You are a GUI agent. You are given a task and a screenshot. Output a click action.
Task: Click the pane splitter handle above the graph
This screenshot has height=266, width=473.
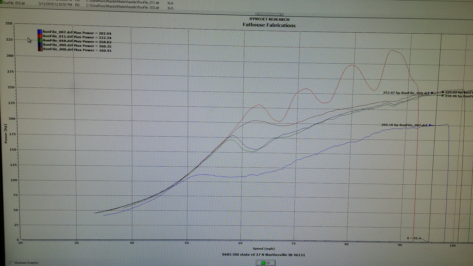[x=269, y=14]
